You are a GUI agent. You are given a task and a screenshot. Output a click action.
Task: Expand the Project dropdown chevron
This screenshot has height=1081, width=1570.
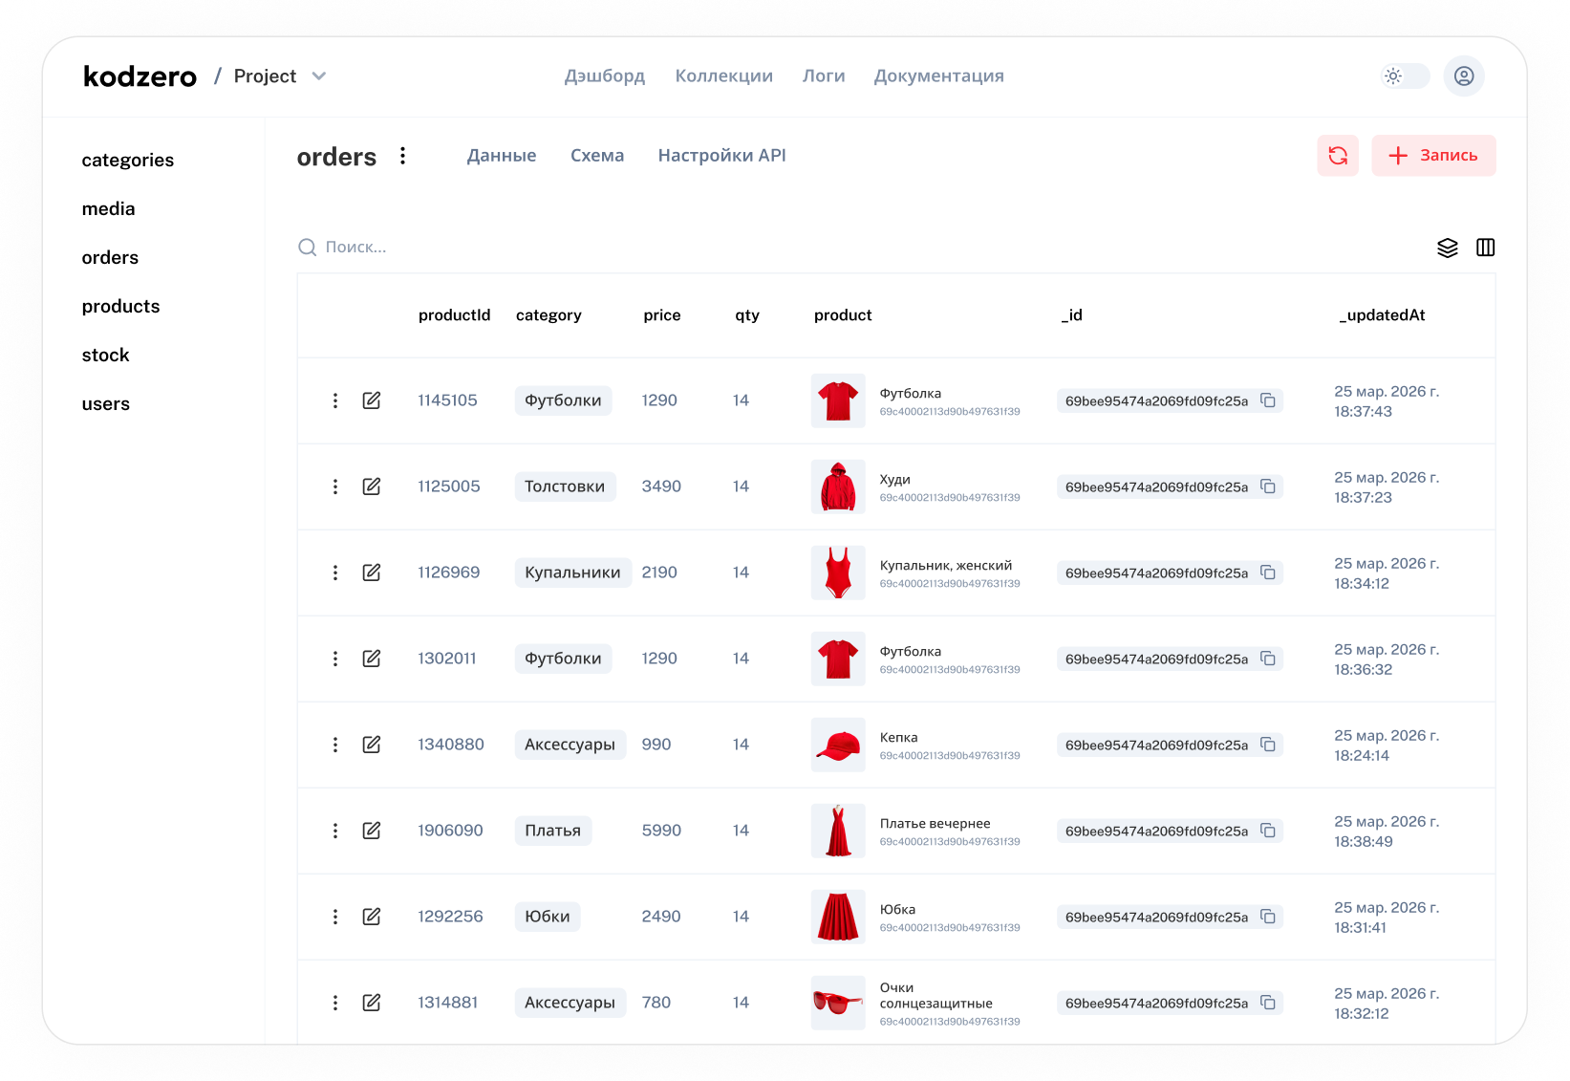coord(319,76)
